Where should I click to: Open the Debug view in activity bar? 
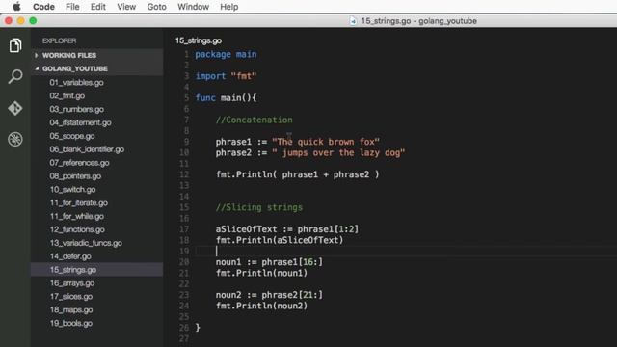coord(15,139)
